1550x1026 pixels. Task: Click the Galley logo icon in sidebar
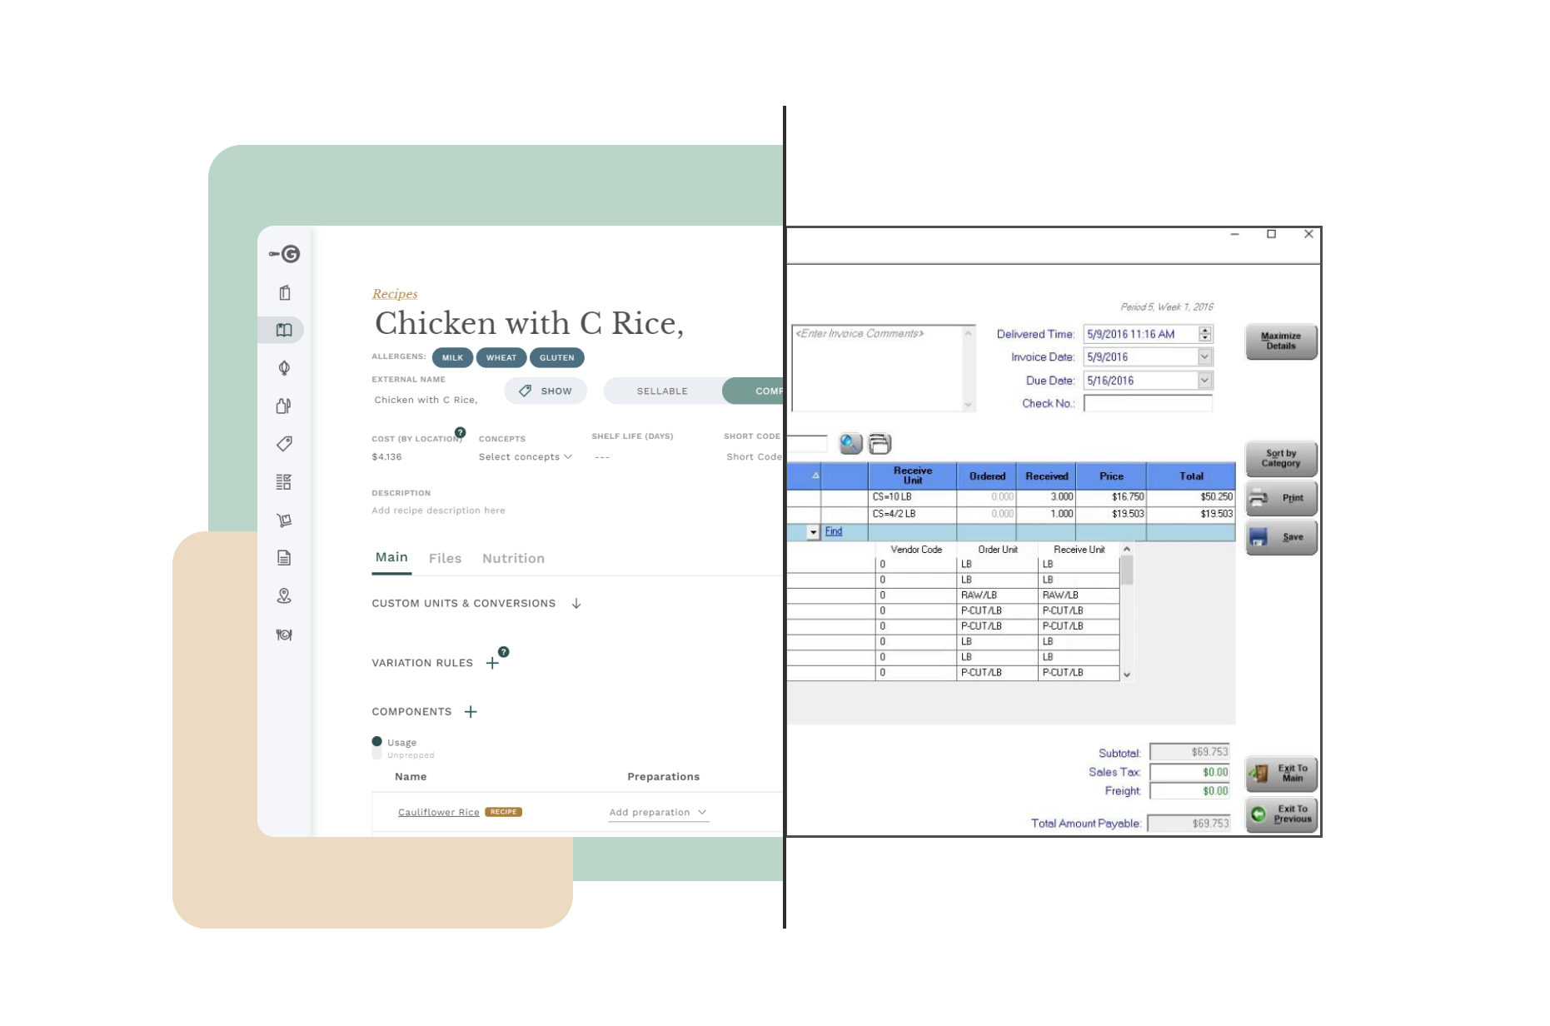click(285, 254)
